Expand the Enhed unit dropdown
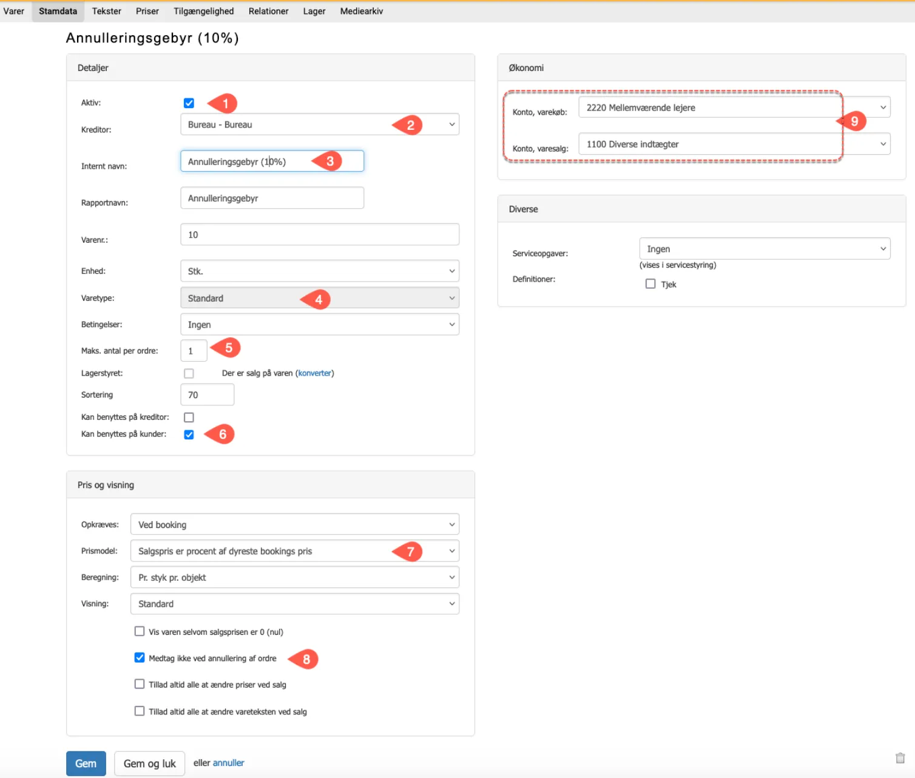The image size is (915, 778). tap(319, 271)
